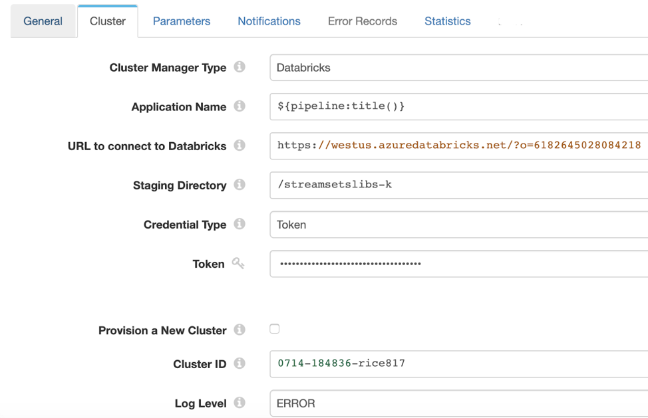
Task: Click info icon next to Application Name
Action: [240, 106]
